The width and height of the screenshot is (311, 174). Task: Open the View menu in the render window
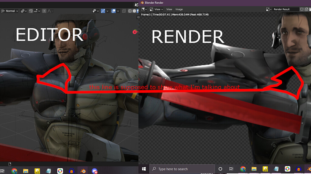click(x=169, y=9)
